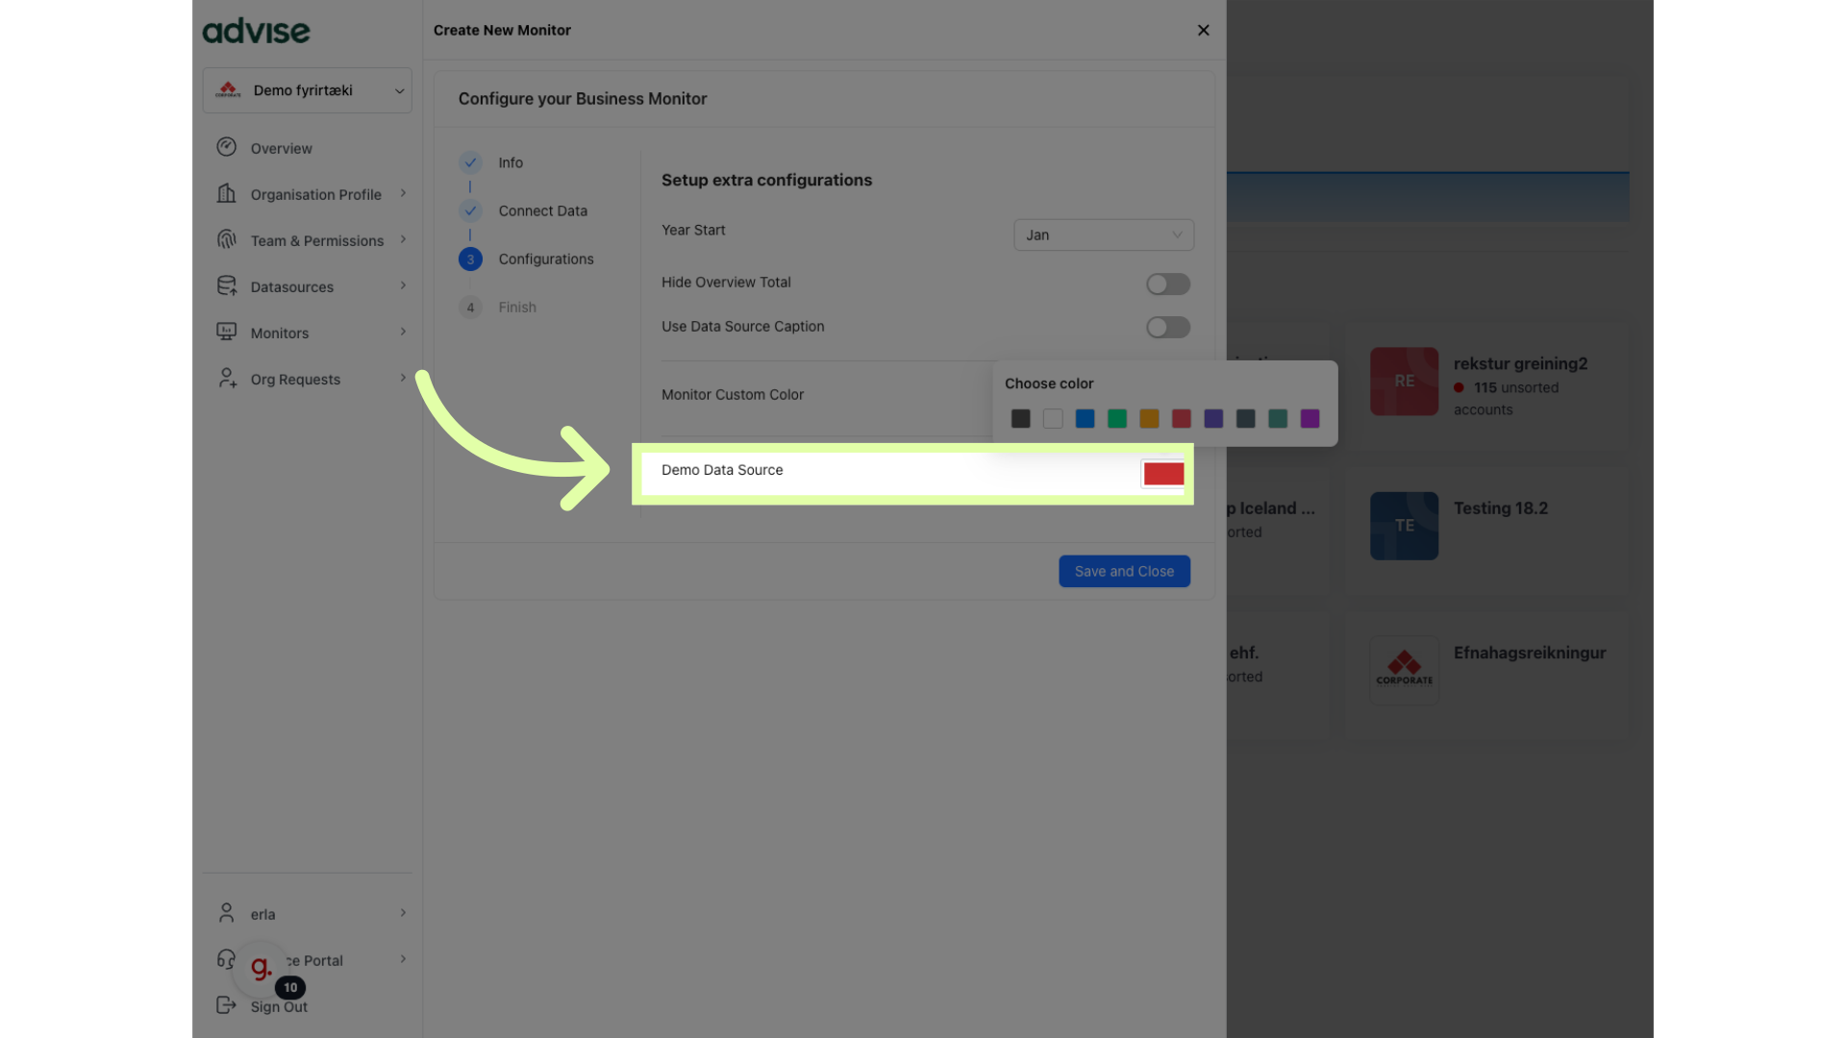Click the rekstur greining2 monitor thumbnail
The image size is (1846, 1038).
point(1404,381)
